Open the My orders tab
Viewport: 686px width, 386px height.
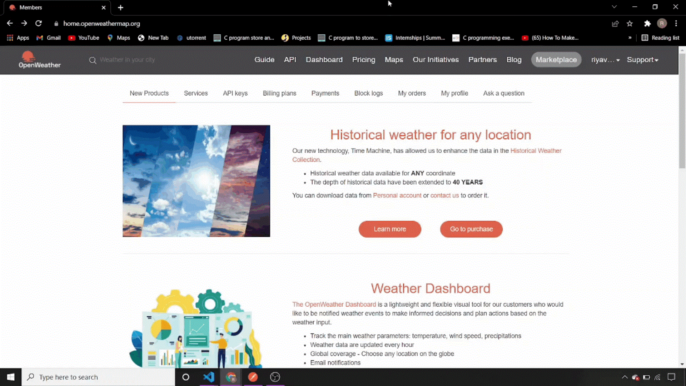412,93
